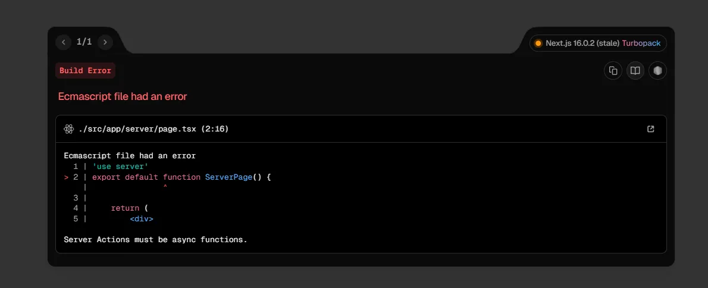Screen dimensions: 708x288
Task: Click 'Server Actions must be async functions.' message
Action: tap(155, 240)
